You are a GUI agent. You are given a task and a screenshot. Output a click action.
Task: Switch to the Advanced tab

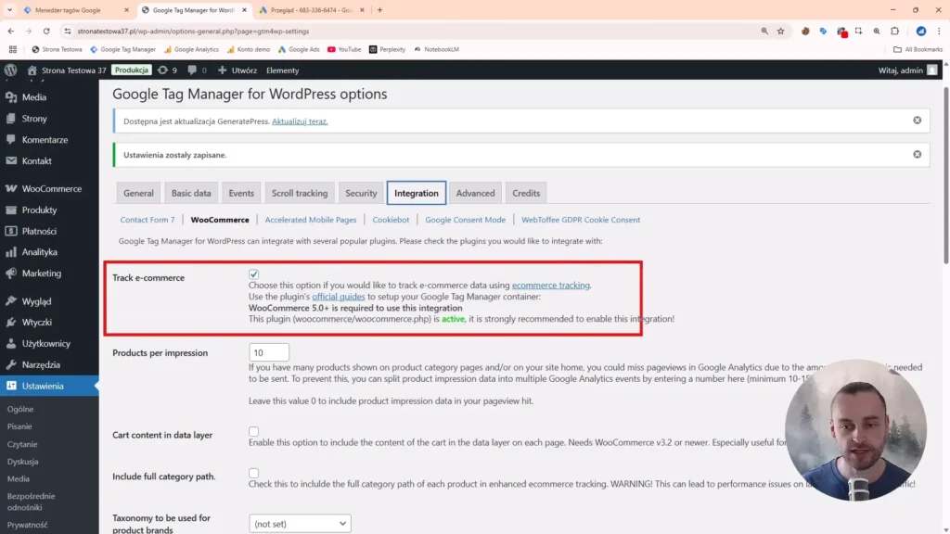click(x=476, y=193)
